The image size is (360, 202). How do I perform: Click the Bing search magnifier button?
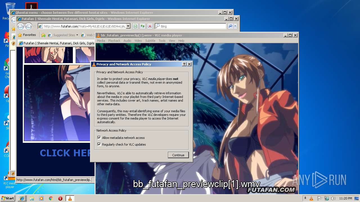tap(230, 26)
